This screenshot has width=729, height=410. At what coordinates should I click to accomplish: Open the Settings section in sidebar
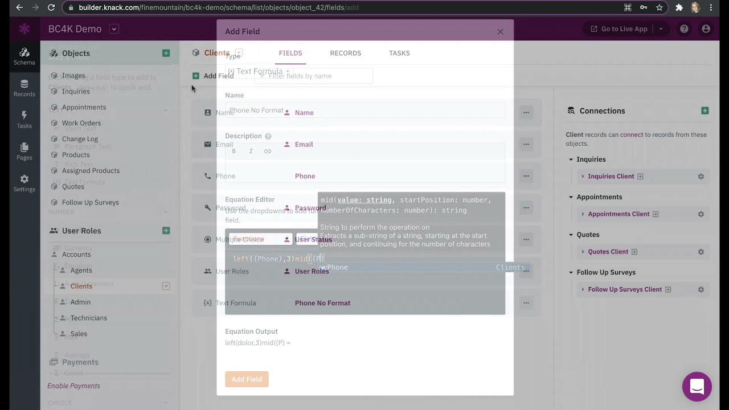point(24,184)
